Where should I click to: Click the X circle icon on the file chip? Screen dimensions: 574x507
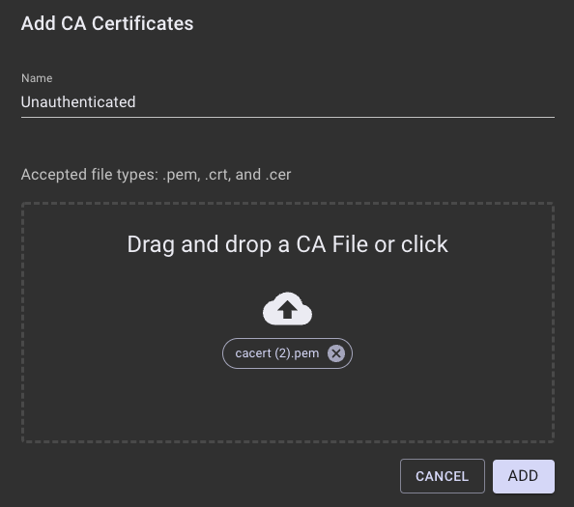336,353
